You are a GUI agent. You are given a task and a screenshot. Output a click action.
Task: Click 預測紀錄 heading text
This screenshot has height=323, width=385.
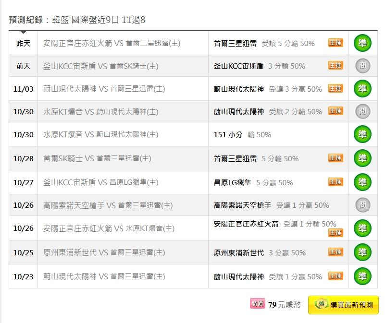point(26,20)
